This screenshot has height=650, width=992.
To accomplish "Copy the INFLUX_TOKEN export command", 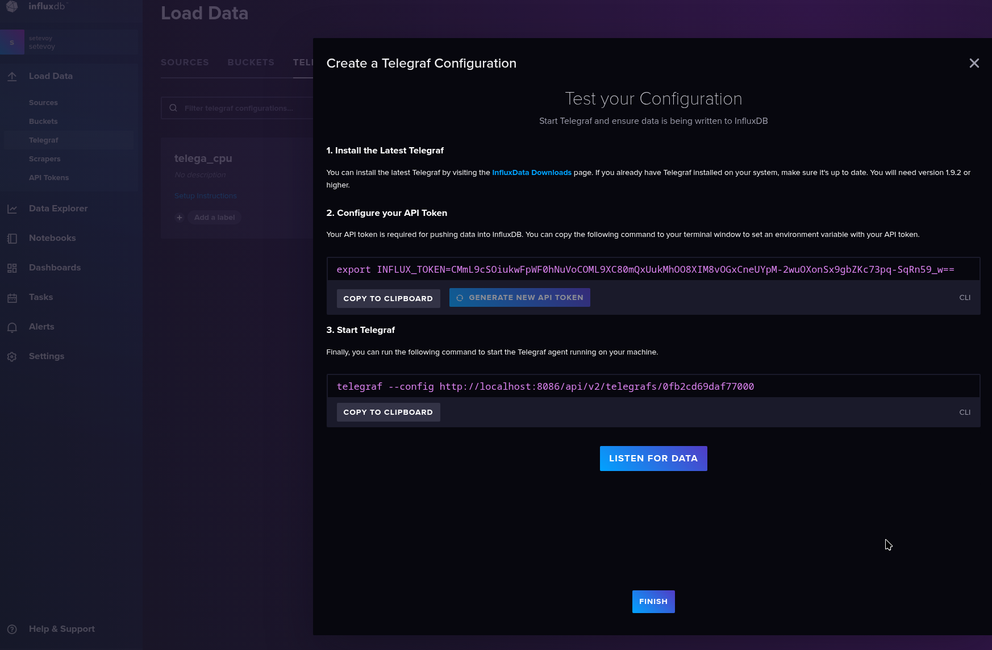I will coord(388,298).
